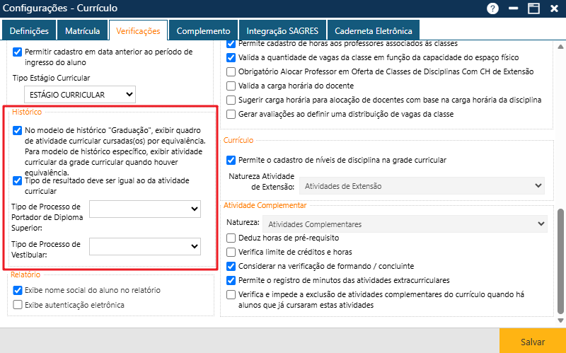Click the Atividade Complementar section heading
Screen dimensions: 566x353
click(x=265, y=205)
